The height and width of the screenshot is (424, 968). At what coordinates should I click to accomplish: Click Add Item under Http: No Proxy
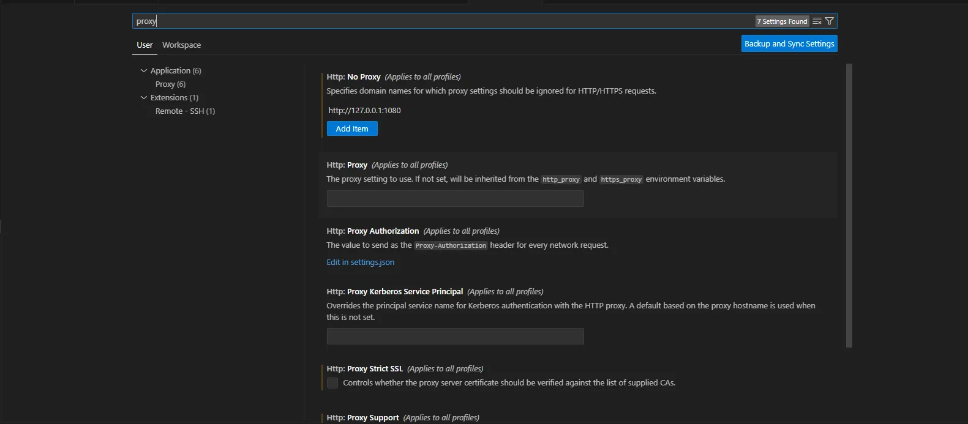(352, 128)
